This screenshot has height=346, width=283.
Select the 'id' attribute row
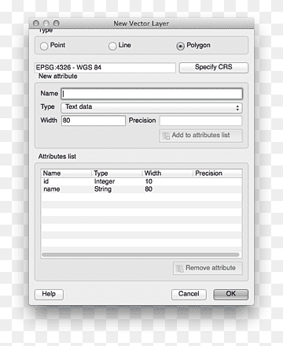pyautogui.click(x=141, y=181)
